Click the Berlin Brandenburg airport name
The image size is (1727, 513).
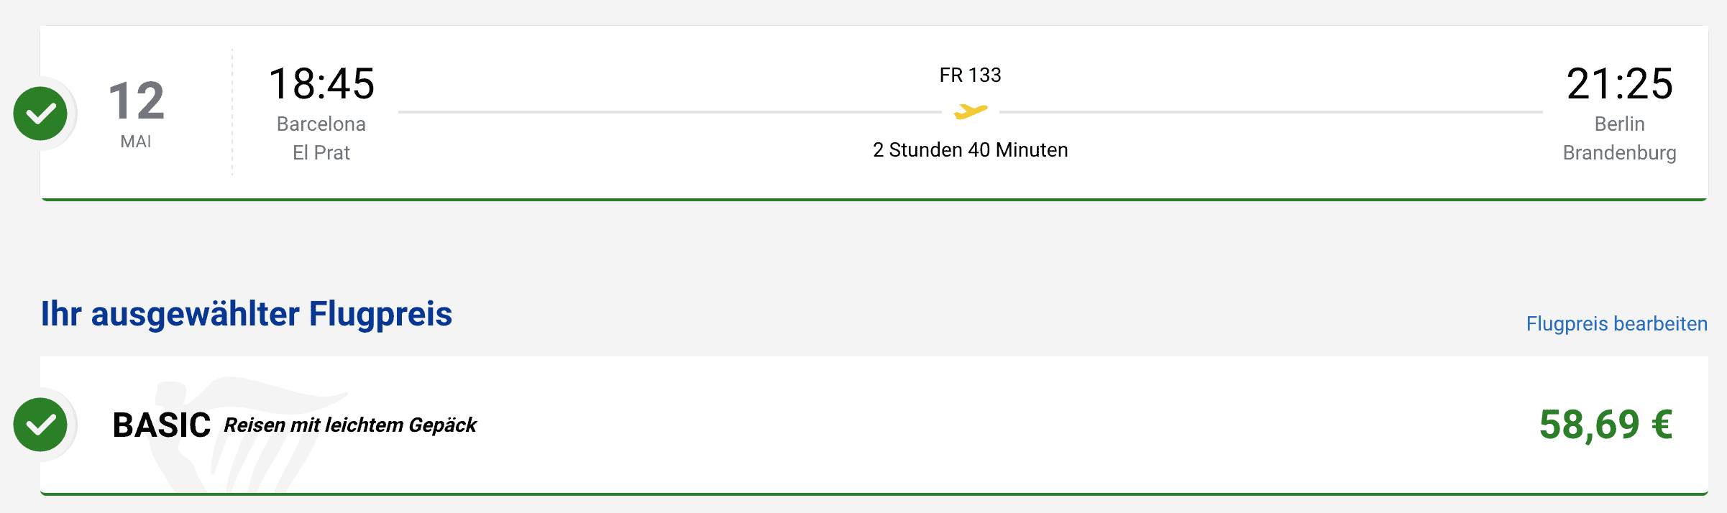1619,138
